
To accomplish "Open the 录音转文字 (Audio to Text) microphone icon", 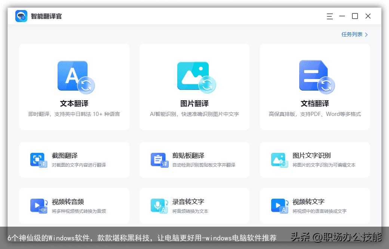I will pyautogui.click(x=159, y=206).
